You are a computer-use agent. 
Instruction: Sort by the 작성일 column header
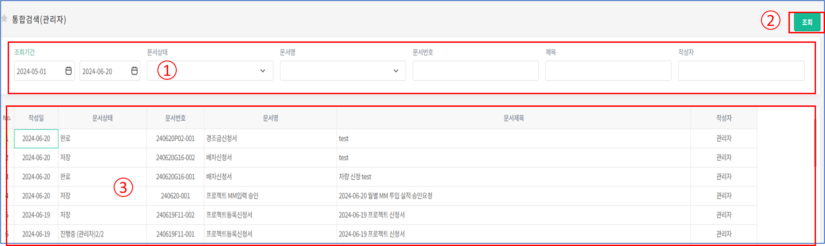36,118
